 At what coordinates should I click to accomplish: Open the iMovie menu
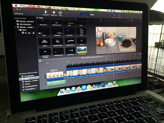[x=23, y=6]
